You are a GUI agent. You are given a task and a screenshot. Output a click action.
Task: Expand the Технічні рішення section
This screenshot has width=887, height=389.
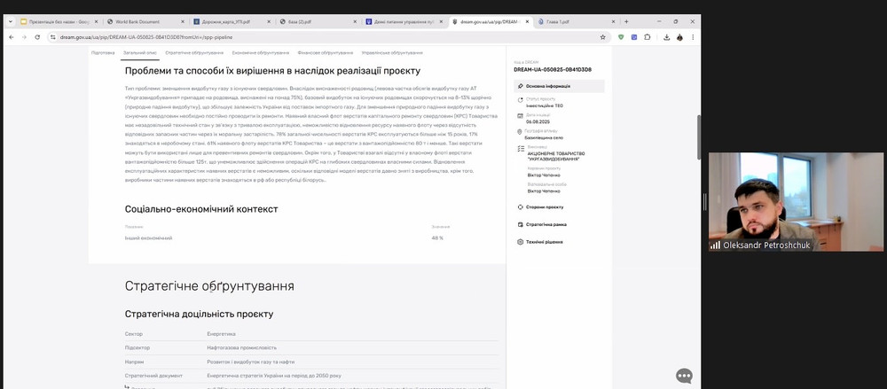[546, 241]
